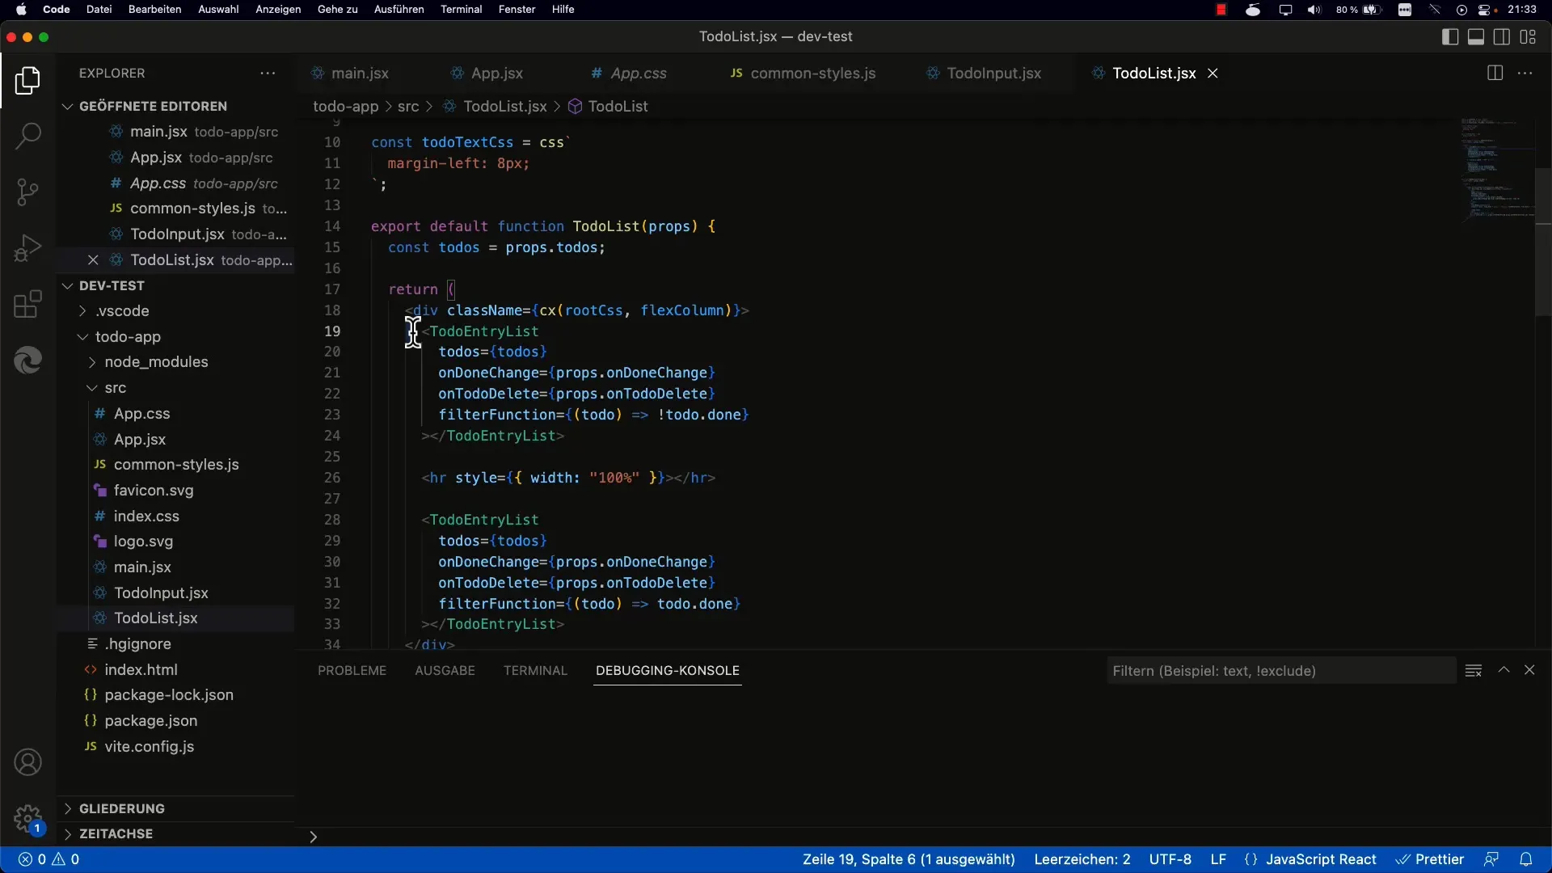Open notifications bell in status bar
Viewport: 1552px width, 873px height.
(x=1525, y=859)
